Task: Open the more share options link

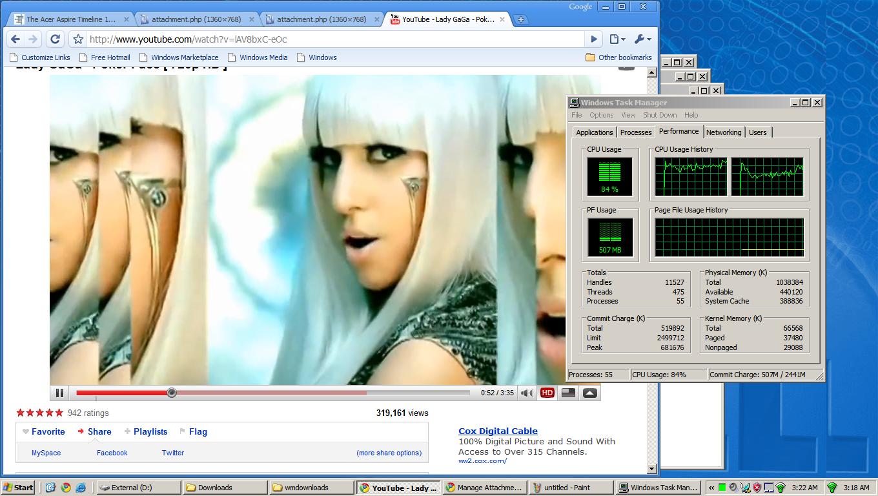Action: (x=389, y=453)
